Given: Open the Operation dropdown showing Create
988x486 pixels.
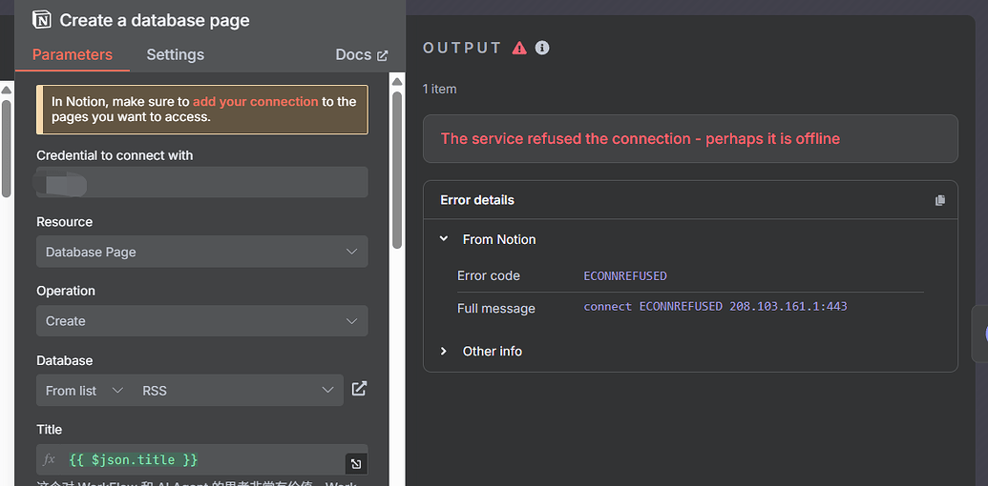Looking at the screenshot, I should [x=201, y=321].
